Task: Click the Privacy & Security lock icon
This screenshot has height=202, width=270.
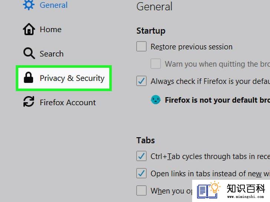Action: tap(29, 78)
